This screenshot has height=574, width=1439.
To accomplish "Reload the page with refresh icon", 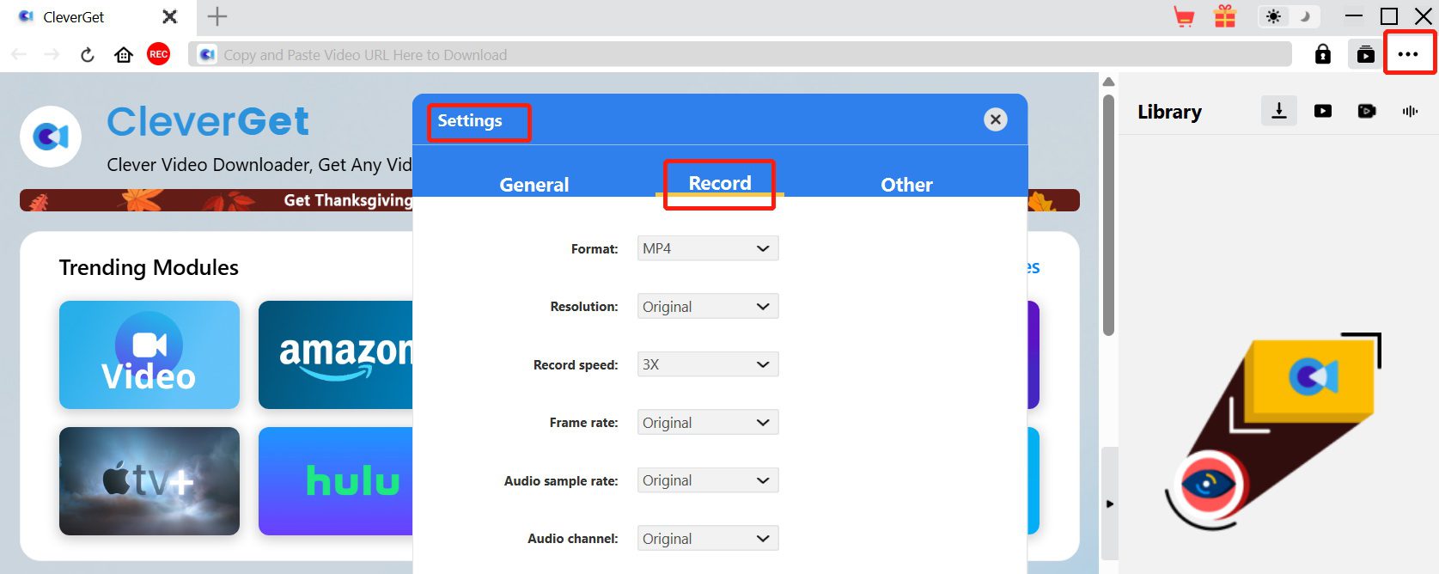I will click(x=87, y=55).
